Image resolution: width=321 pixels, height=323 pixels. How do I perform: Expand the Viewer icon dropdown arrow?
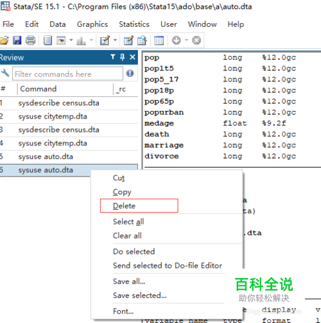[71, 40]
